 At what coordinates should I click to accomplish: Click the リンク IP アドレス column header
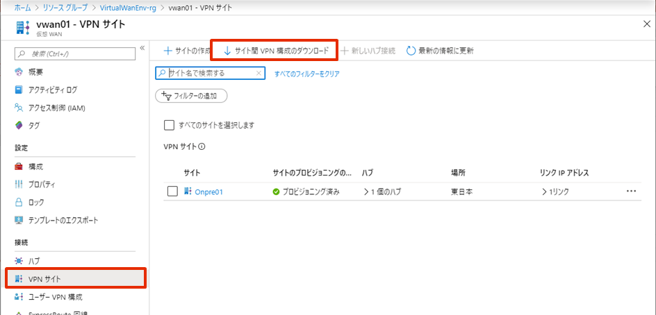(565, 173)
